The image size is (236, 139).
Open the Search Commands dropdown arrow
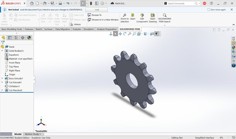pyautogui.click(x=199, y=3)
